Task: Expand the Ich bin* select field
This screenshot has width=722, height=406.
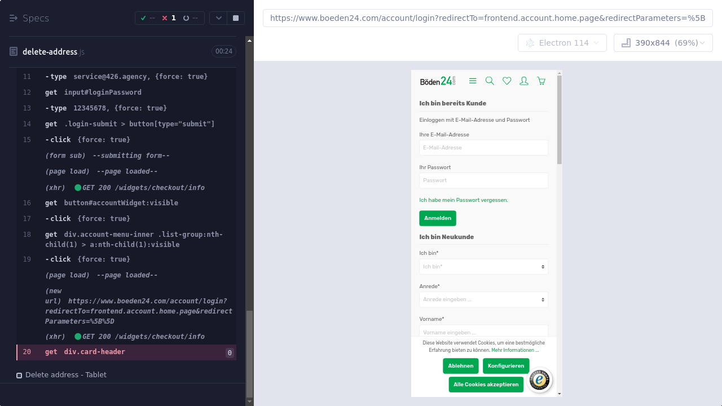Action: click(x=483, y=267)
